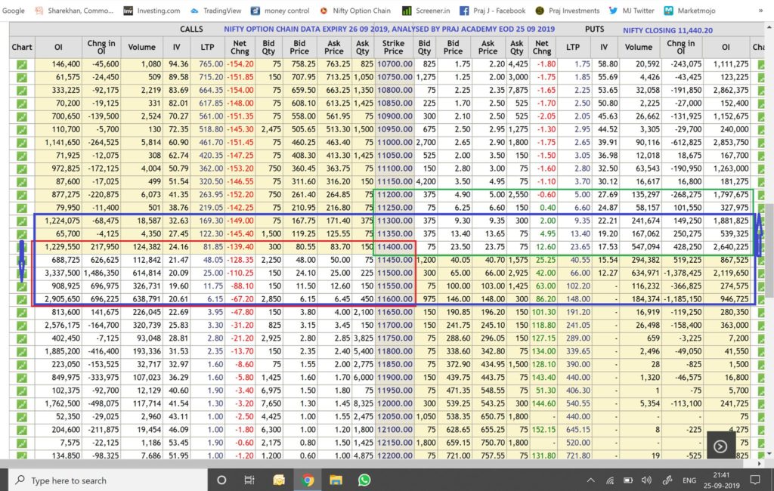Click the Strike Price column header
This screenshot has width=774, height=491.
point(393,47)
